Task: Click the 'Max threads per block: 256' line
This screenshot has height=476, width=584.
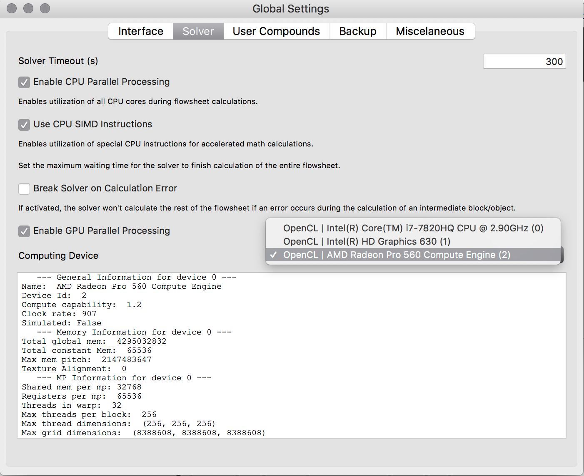Action: (x=89, y=414)
